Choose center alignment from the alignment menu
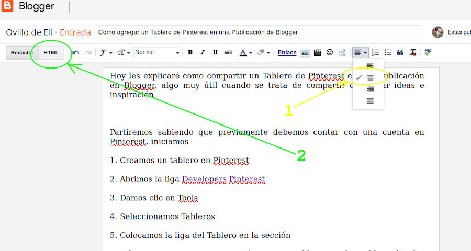The width and height of the screenshot is (471, 251). [370, 78]
